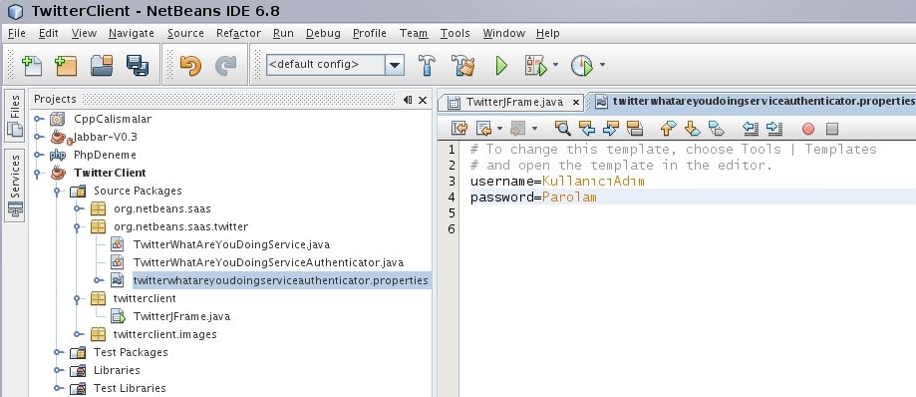Click the Previous Bookmark up-arrow icon
The image size is (916, 397).
(x=668, y=128)
